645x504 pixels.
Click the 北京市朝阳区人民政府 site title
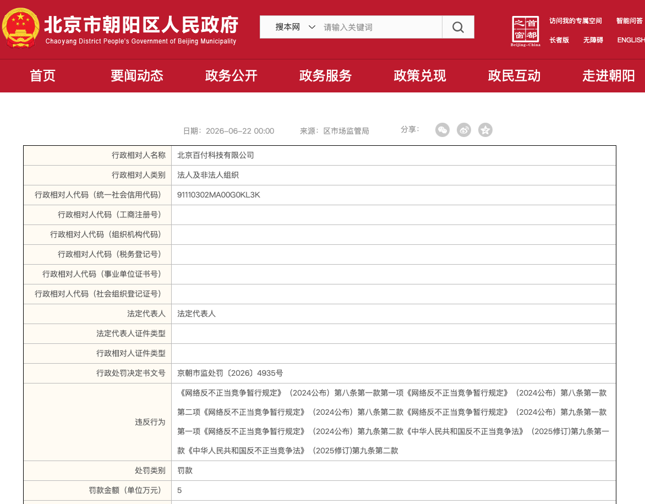(x=141, y=25)
